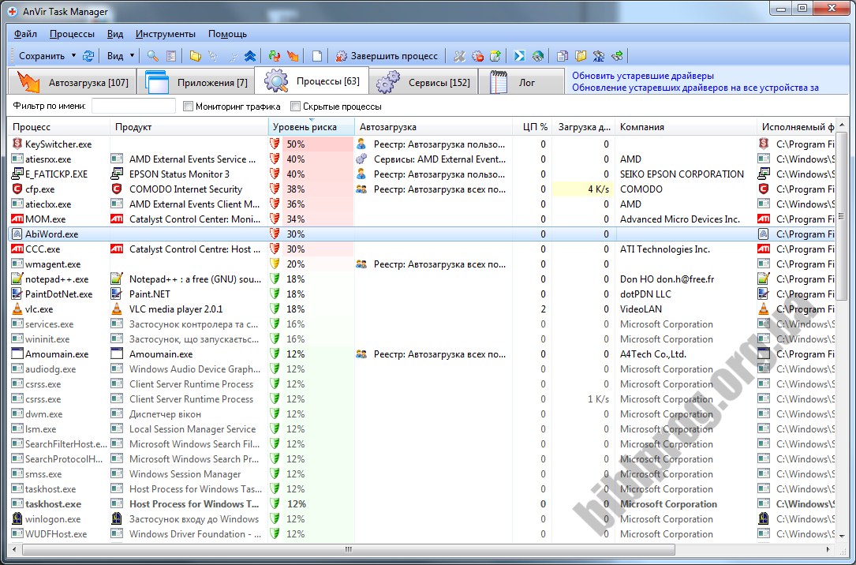Click the Фильтр по имени input field
This screenshot has width=856, height=565.
pos(133,106)
